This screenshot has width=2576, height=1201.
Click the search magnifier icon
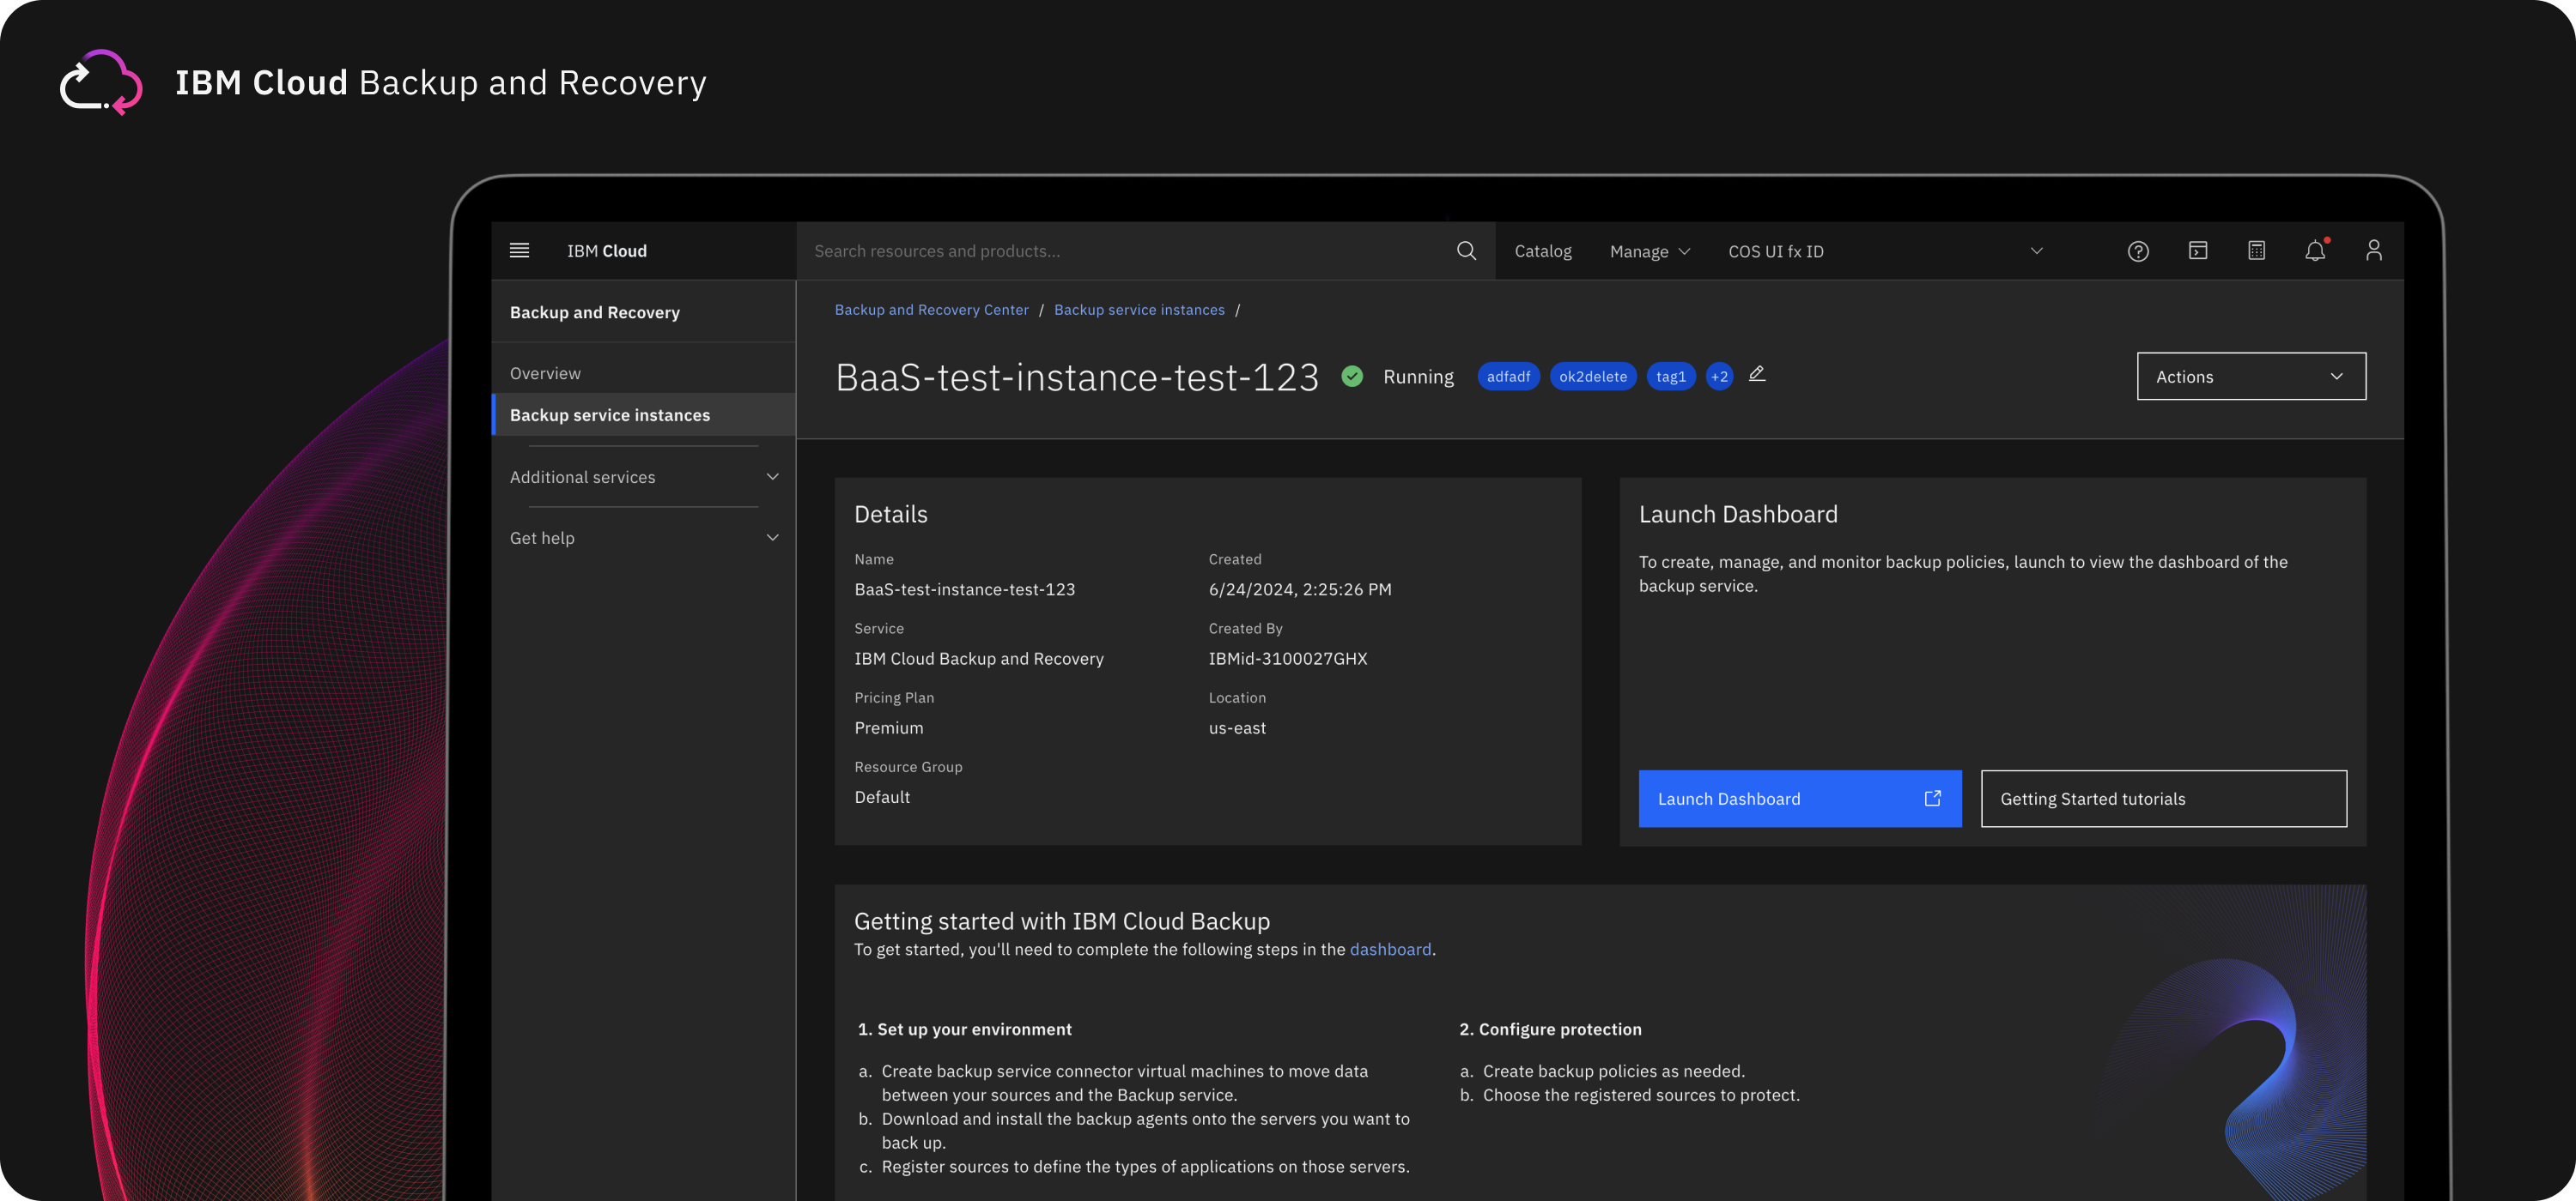pyautogui.click(x=1466, y=250)
